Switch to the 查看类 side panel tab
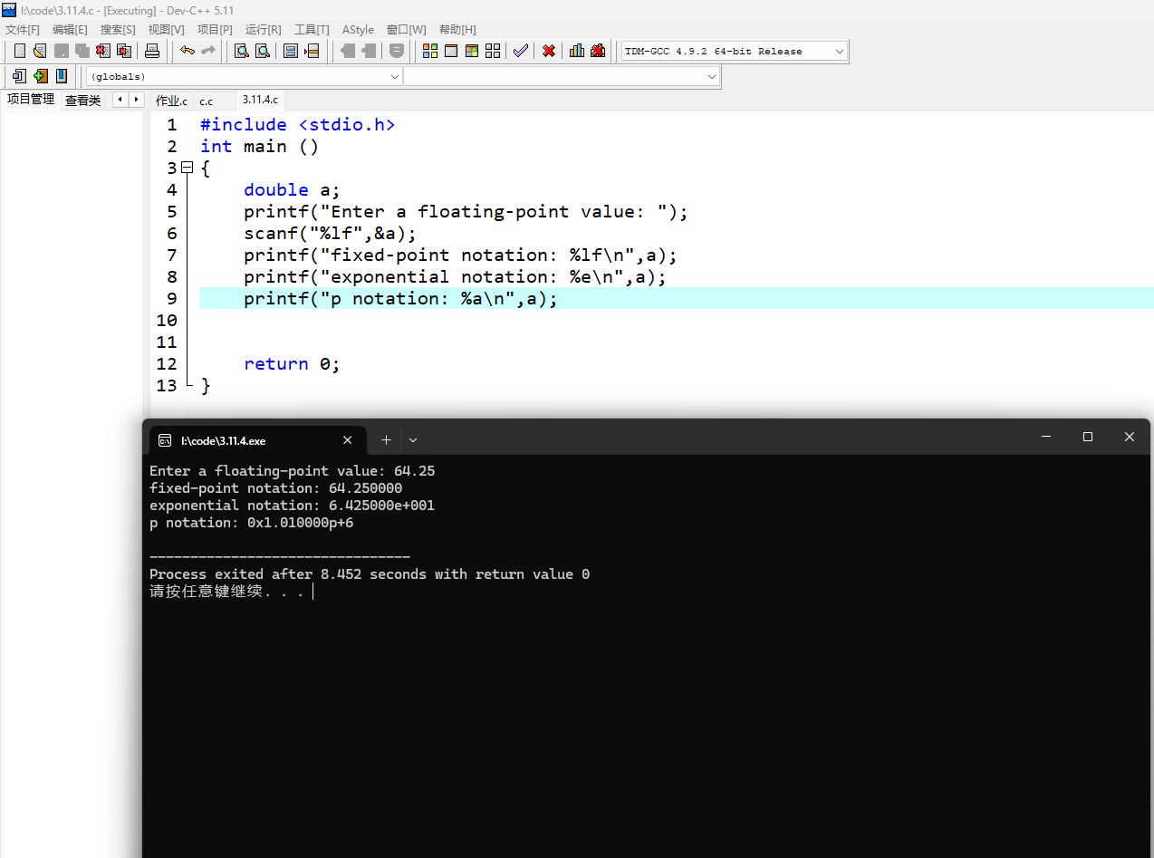This screenshot has width=1154, height=858. pos(82,101)
